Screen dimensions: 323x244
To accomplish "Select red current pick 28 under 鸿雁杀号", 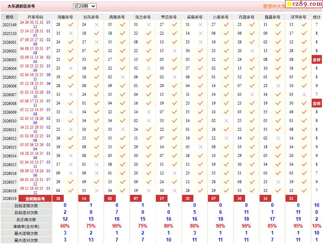I will click(x=58, y=199).
